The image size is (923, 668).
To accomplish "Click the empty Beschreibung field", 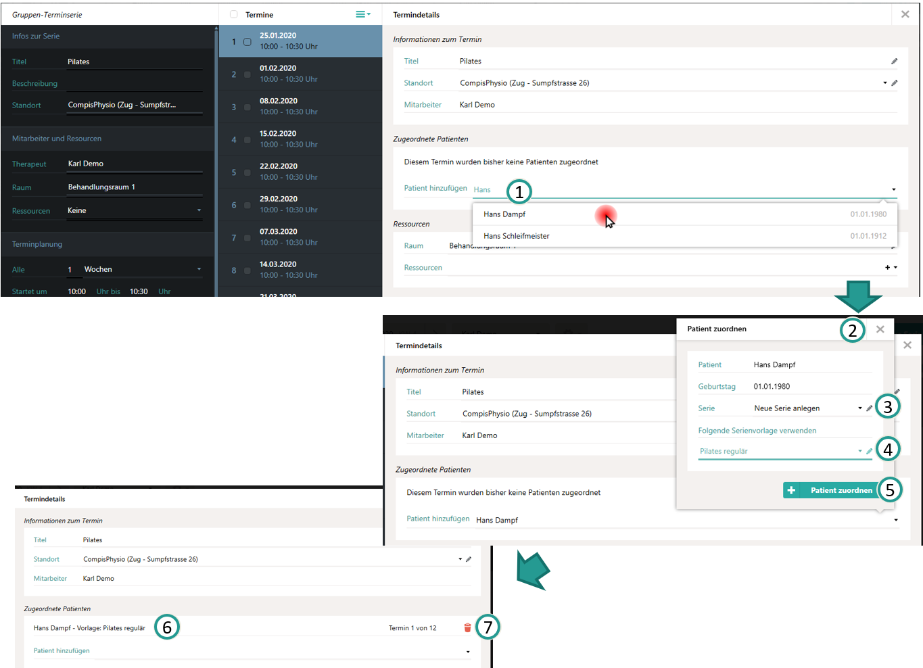I will tap(135, 83).
